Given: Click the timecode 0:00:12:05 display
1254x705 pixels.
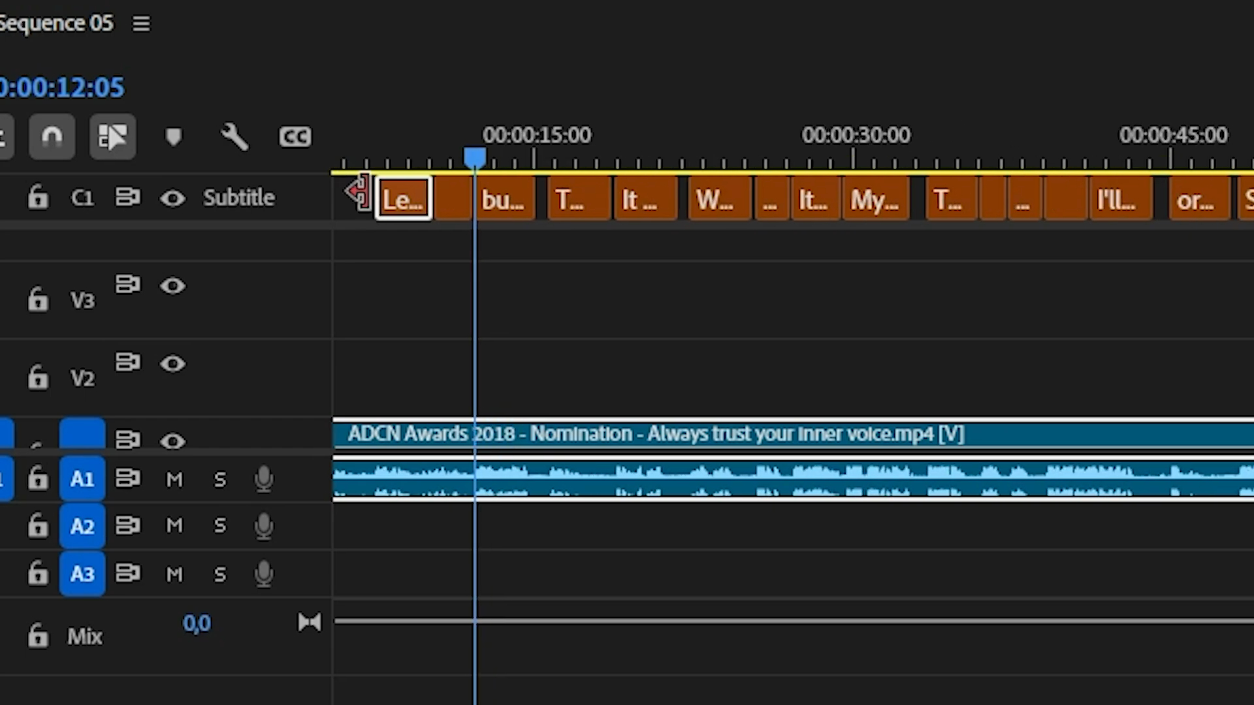Looking at the screenshot, I should 62,87.
